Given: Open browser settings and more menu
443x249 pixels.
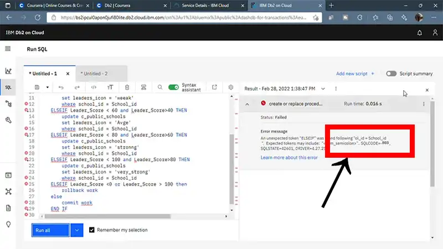Looking at the screenshot, I should click(x=434, y=18).
